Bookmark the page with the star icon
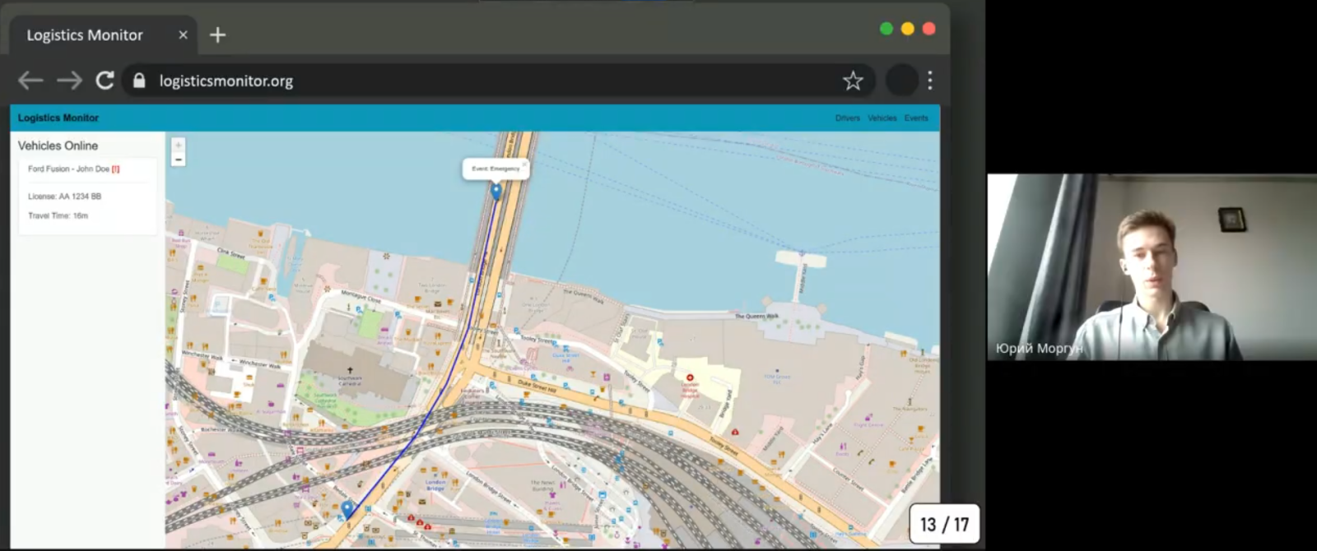1317x551 pixels. pyautogui.click(x=853, y=81)
